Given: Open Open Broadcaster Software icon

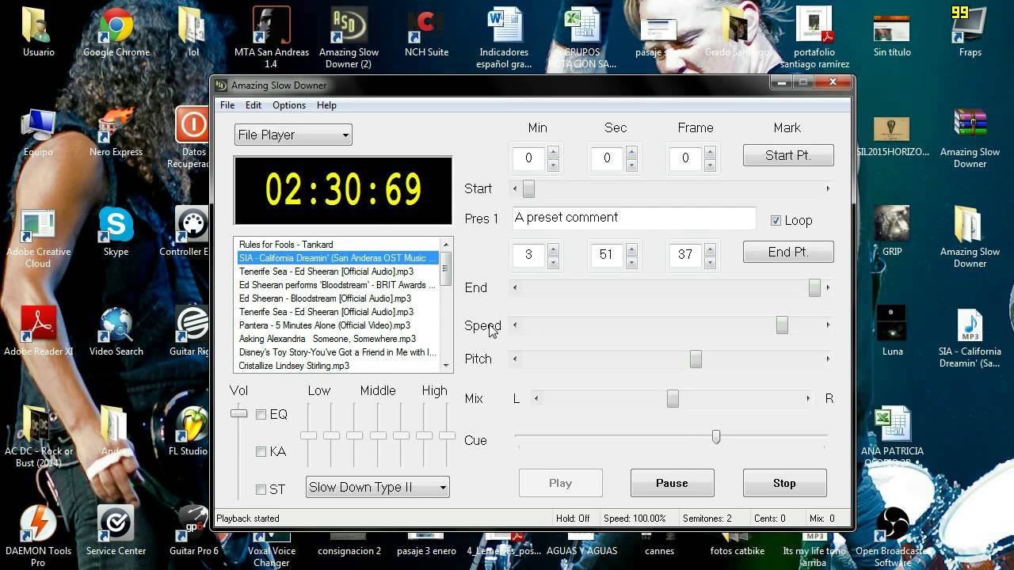Looking at the screenshot, I should click(892, 536).
